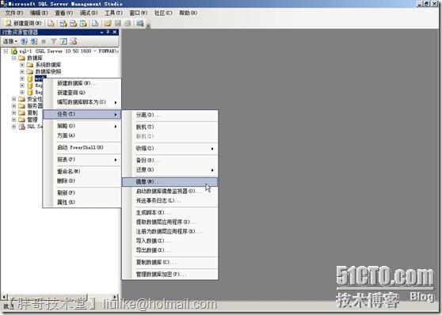Collapse the sql-1 server node

click(6, 51)
